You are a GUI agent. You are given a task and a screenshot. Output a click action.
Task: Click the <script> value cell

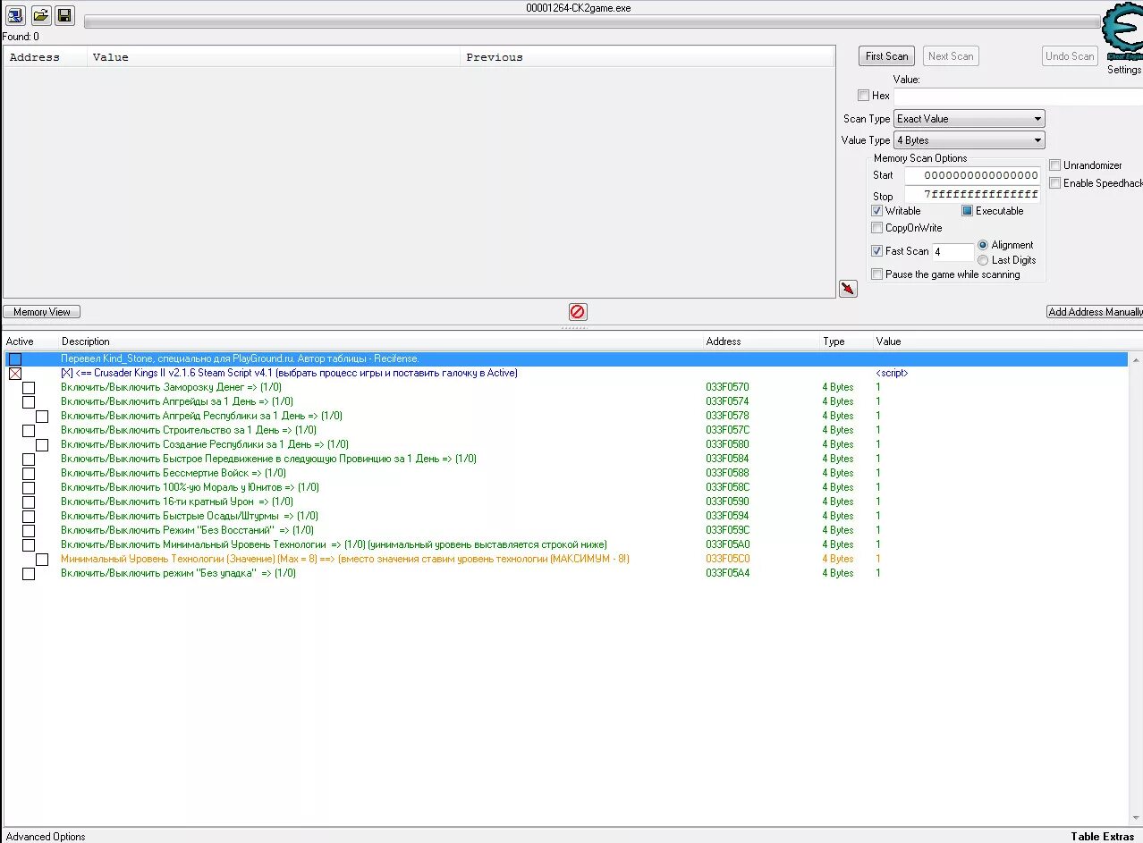tap(892, 373)
